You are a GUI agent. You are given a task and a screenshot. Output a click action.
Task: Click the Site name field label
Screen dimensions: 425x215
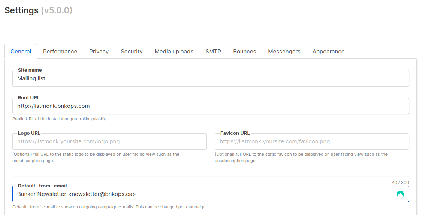30,70
